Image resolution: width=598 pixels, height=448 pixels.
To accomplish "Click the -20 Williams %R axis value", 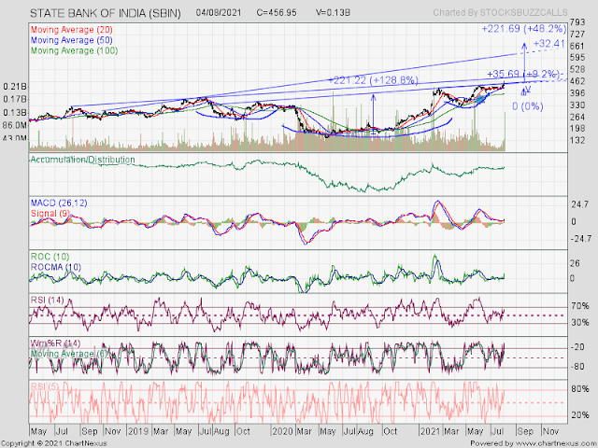I will (577, 347).
